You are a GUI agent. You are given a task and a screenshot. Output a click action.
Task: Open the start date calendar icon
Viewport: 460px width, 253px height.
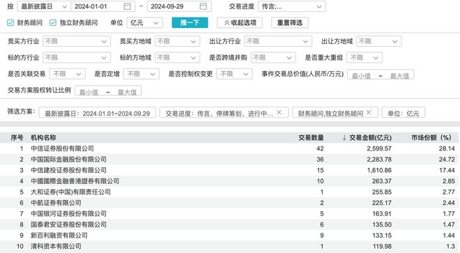coord(128,6)
